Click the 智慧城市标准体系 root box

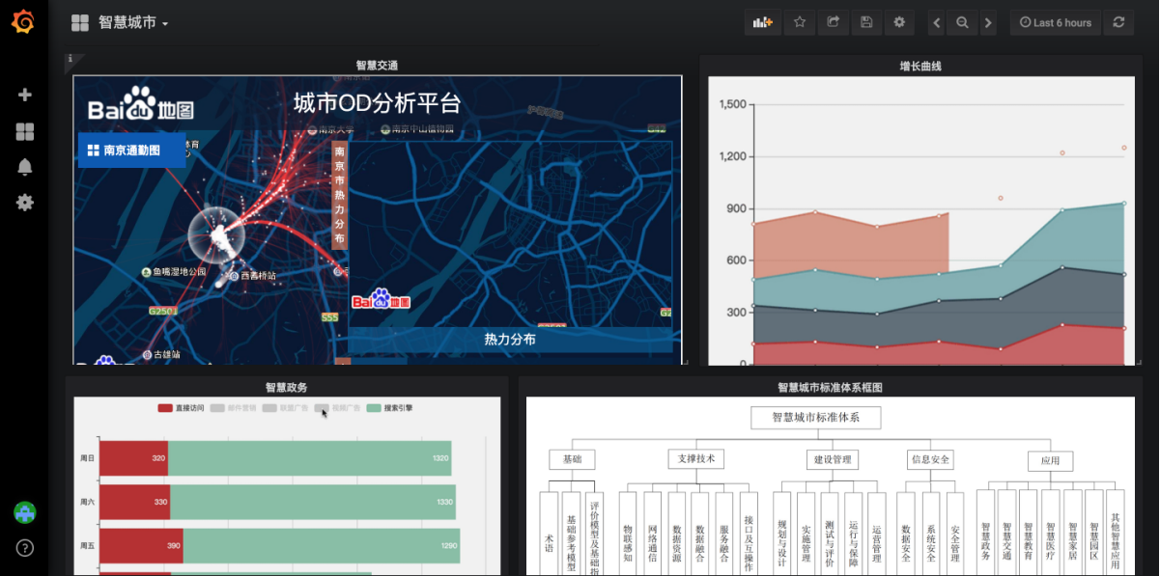pyautogui.click(x=816, y=417)
